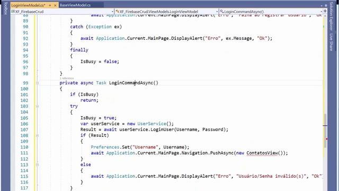The height and width of the screenshot is (191, 339).
Task: Collapse the if (Result) block at line 108
Action: (37, 136)
